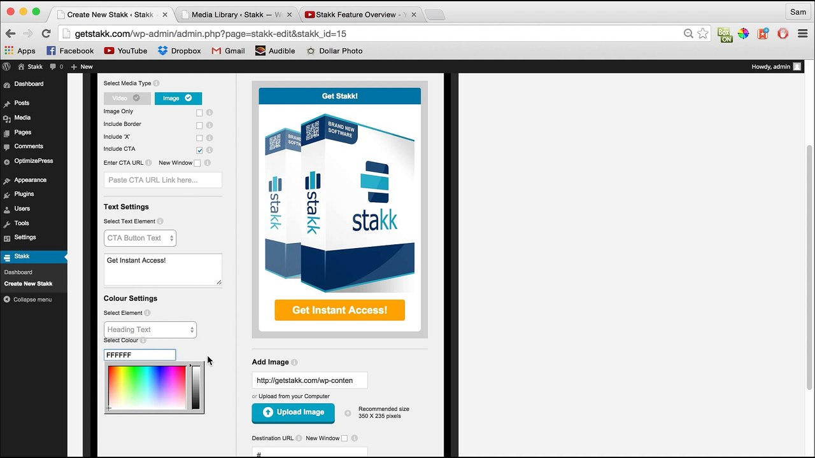
Task: Click info icon beside Image Only
Action: 209,113
